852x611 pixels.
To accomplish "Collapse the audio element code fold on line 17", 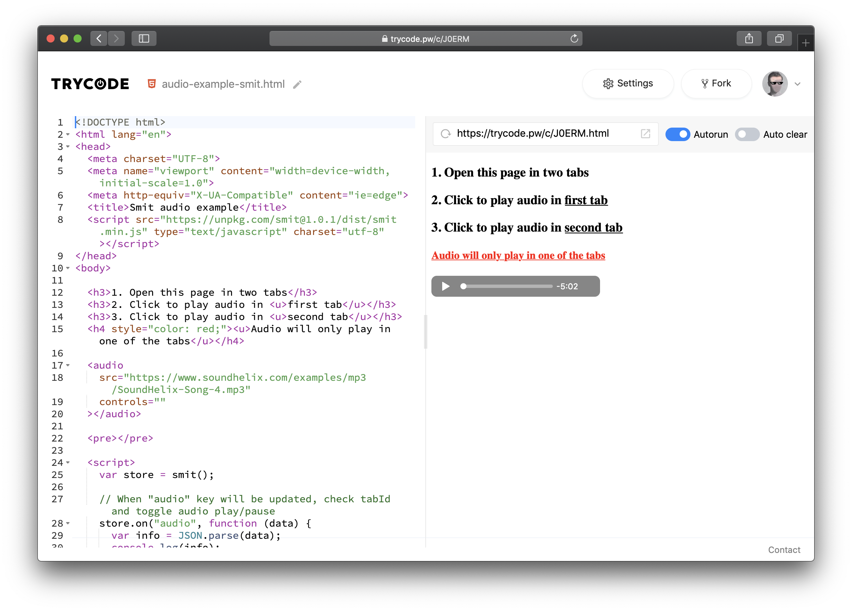I will point(67,366).
